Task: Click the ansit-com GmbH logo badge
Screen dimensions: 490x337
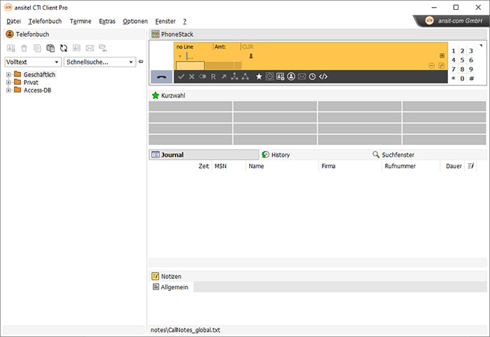Action: click(453, 21)
